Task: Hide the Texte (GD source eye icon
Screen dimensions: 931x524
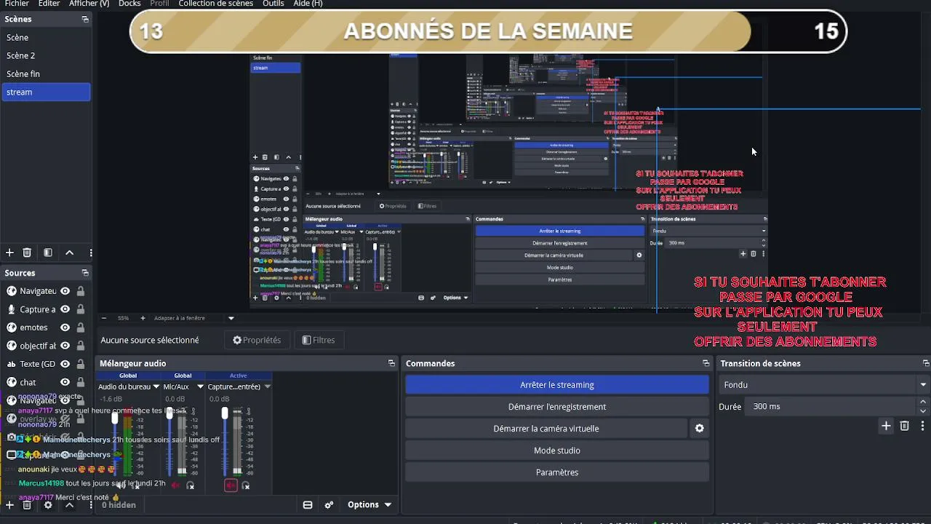Action: pos(65,364)
